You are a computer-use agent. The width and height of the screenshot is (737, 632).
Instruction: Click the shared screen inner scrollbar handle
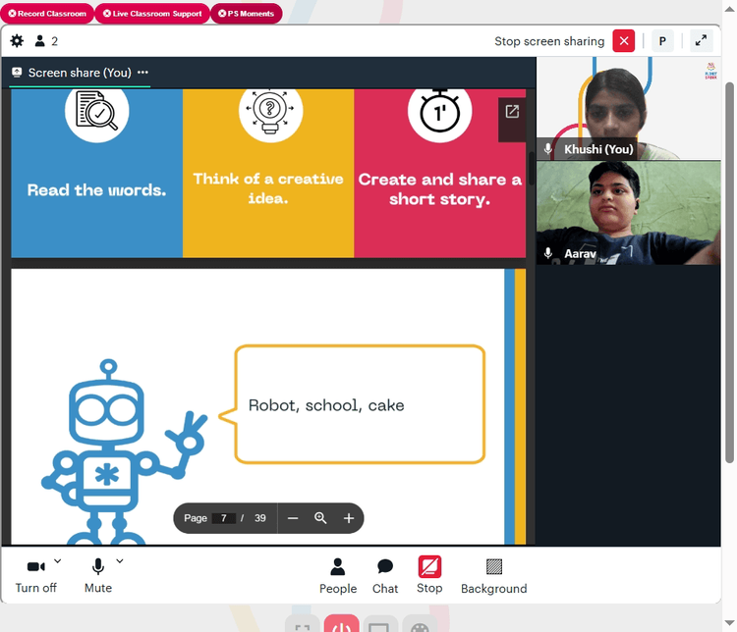(531, 169)
